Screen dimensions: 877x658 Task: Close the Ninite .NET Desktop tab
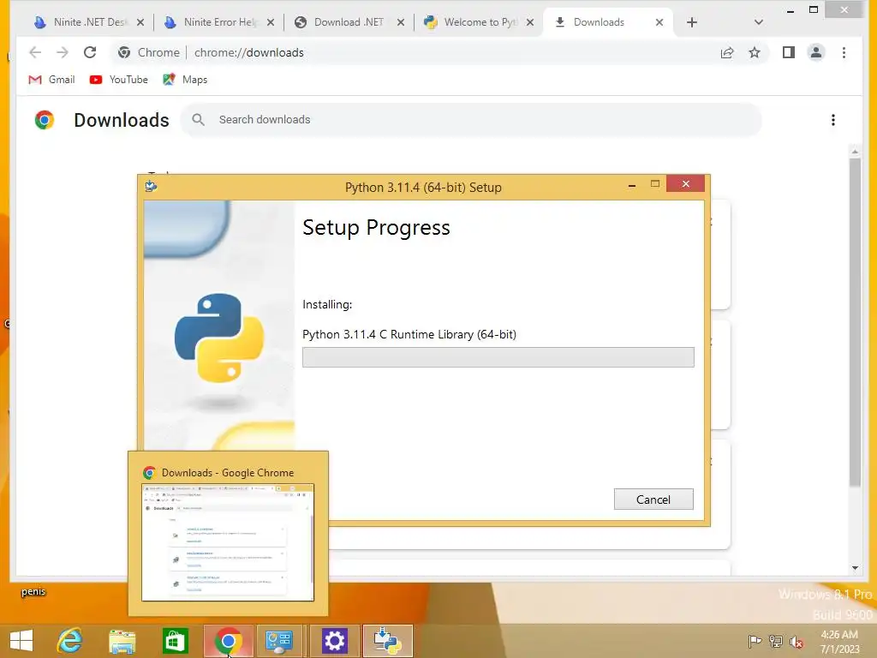click(140, 22)
